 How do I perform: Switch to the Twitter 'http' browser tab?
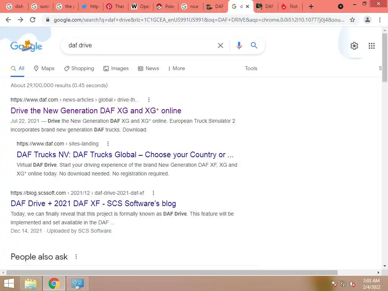[91, 6]
